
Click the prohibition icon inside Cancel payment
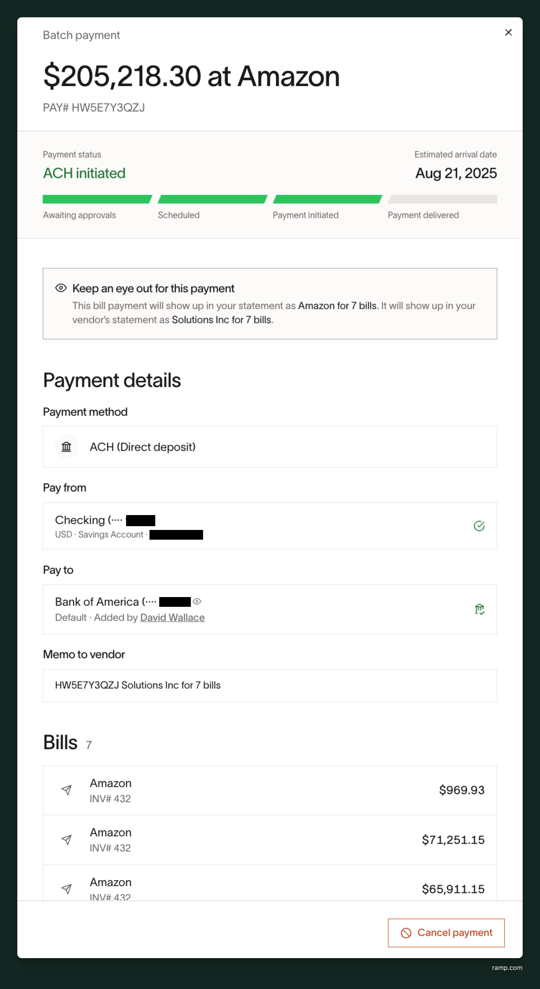[406, 932]
